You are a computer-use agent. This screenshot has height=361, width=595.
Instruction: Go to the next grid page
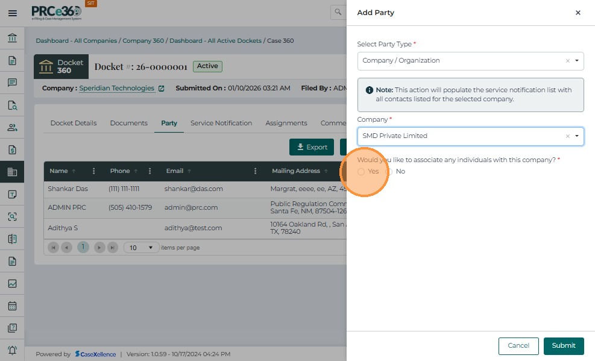(99, 248)
